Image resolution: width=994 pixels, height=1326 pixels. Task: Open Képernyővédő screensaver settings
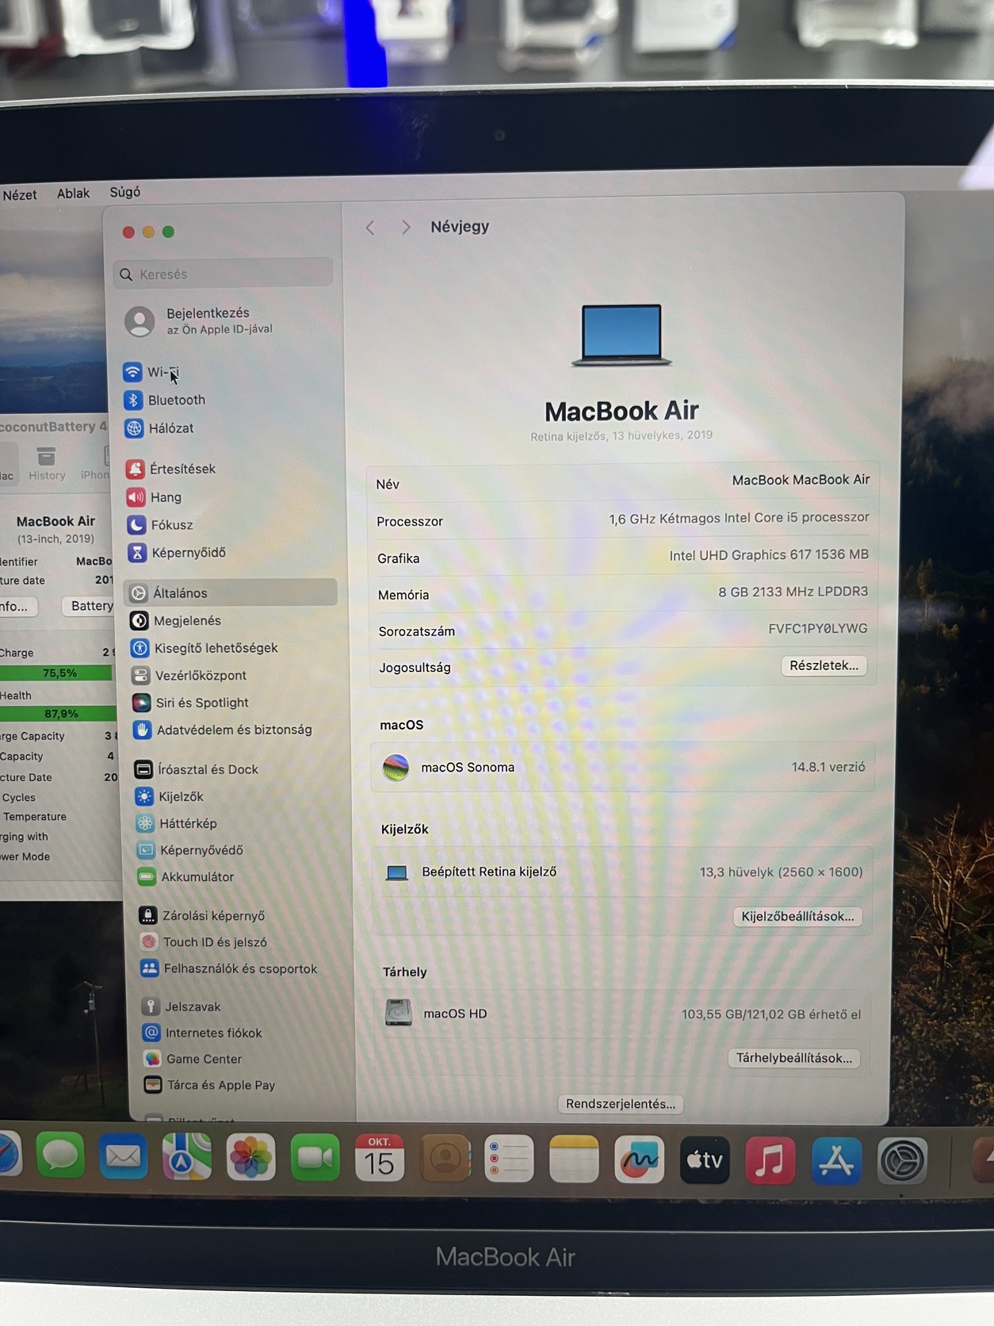click(189, 850)
